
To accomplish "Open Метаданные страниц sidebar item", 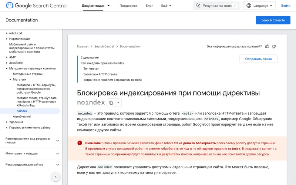I will click(x=28, y=74).
